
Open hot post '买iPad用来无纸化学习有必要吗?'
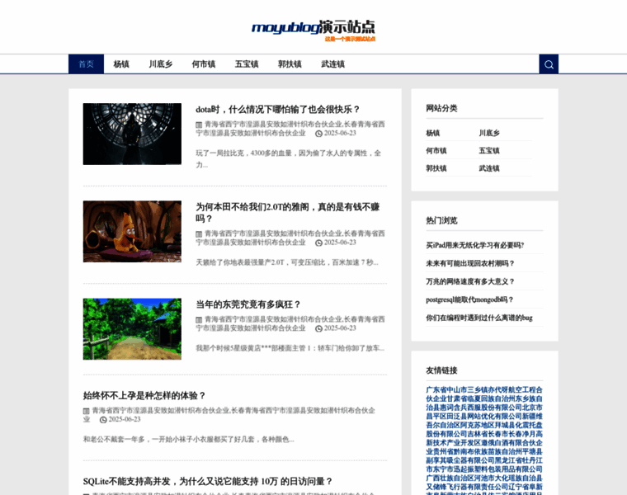point(475,246)
